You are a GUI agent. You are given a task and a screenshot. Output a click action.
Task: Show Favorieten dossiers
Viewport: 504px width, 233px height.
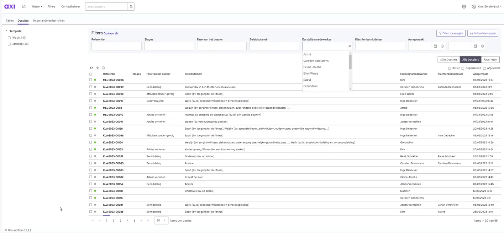pyautogui.click(x=490, y=60)
